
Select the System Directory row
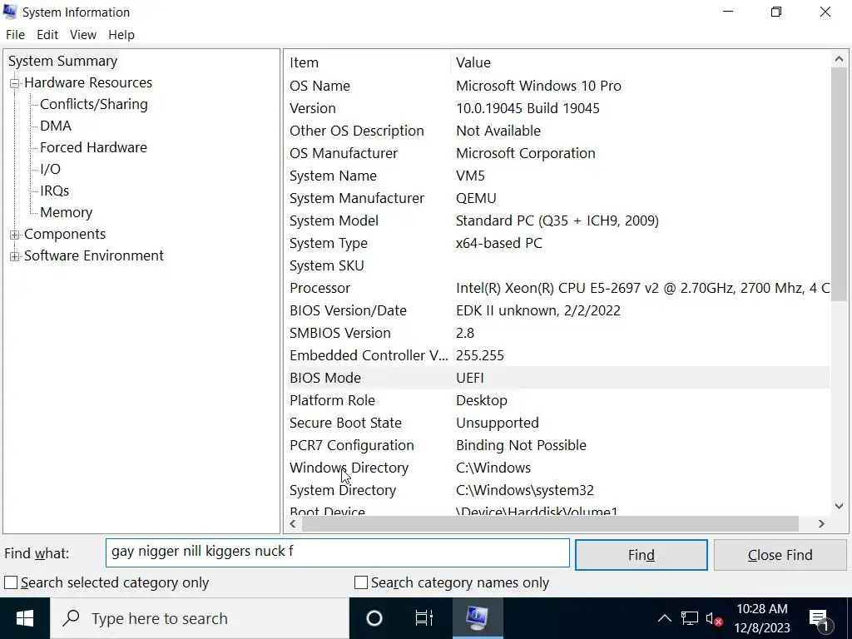pos(558,490)
